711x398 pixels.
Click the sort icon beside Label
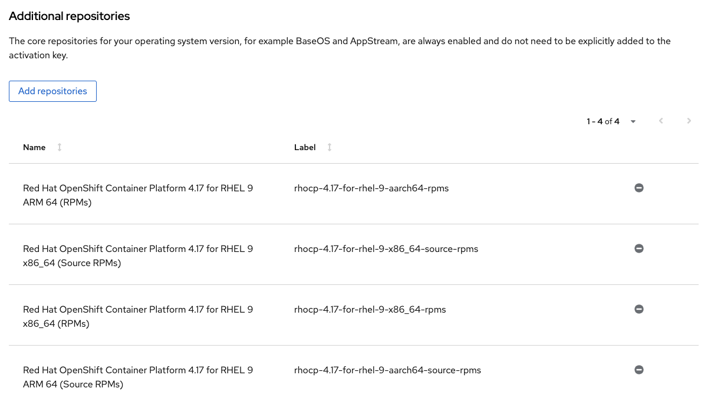[329, 147]
